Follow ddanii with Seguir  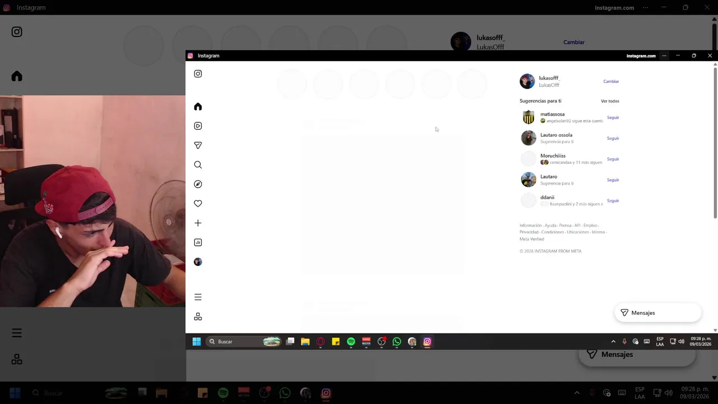click(x=613, y=200)
